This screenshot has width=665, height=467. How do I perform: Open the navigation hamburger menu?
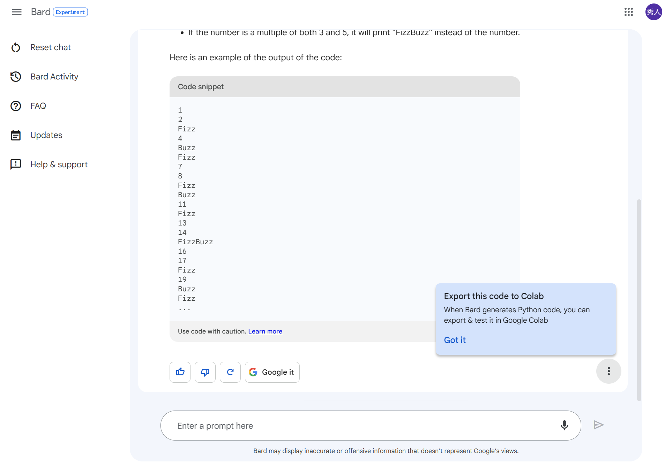[x=16, y=12]
